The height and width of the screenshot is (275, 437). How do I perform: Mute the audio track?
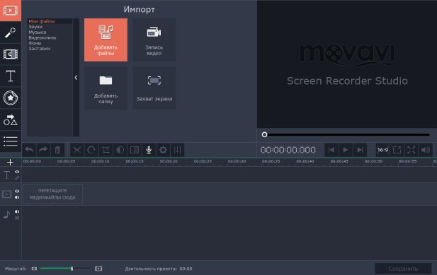tap(17, 211)
